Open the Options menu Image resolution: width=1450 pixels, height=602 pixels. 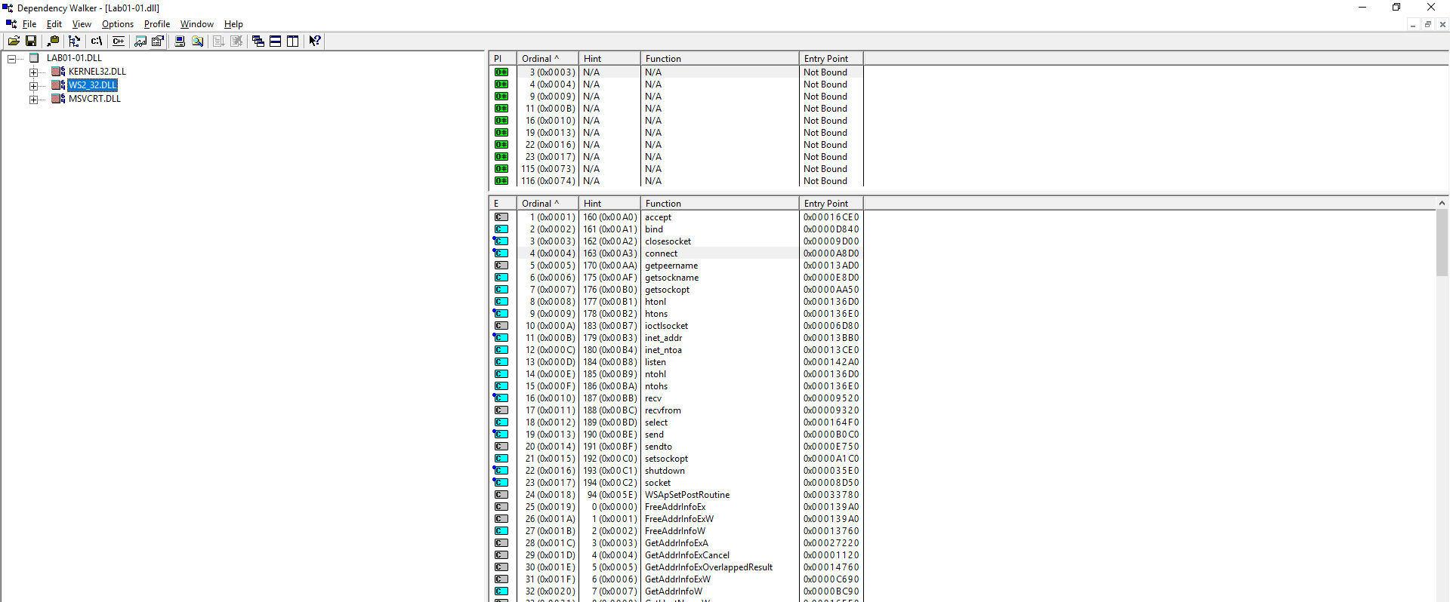tap(118, 24)
